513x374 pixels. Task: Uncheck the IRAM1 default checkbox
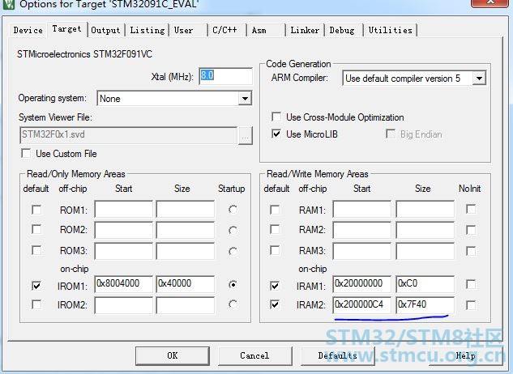(x=275, y=286)
